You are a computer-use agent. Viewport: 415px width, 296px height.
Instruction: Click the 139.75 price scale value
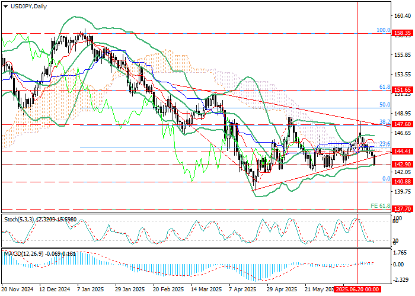(x=403, y=192)
